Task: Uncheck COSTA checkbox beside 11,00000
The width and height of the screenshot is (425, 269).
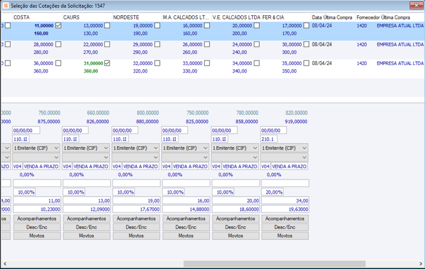Action: click(58, 25)
